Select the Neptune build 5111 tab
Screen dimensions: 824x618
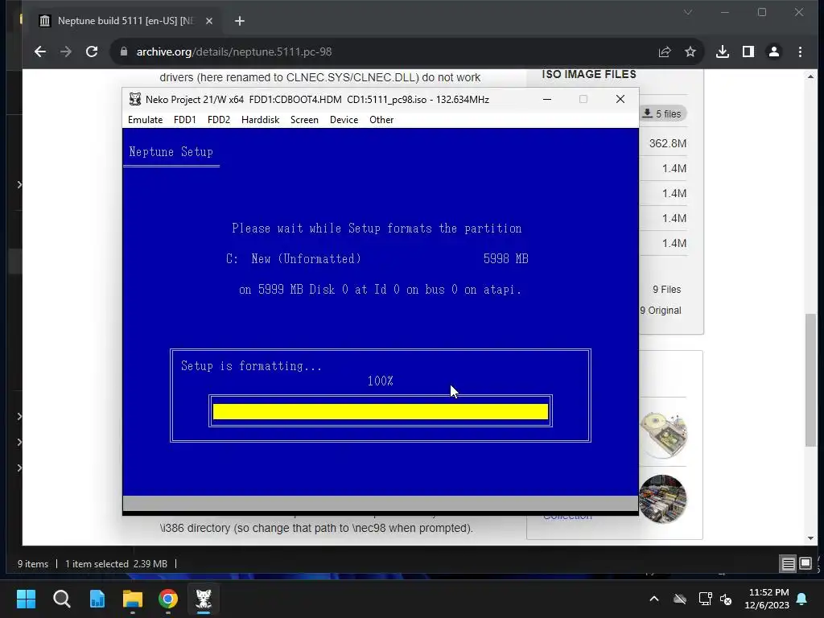click(x=125, y=21)
